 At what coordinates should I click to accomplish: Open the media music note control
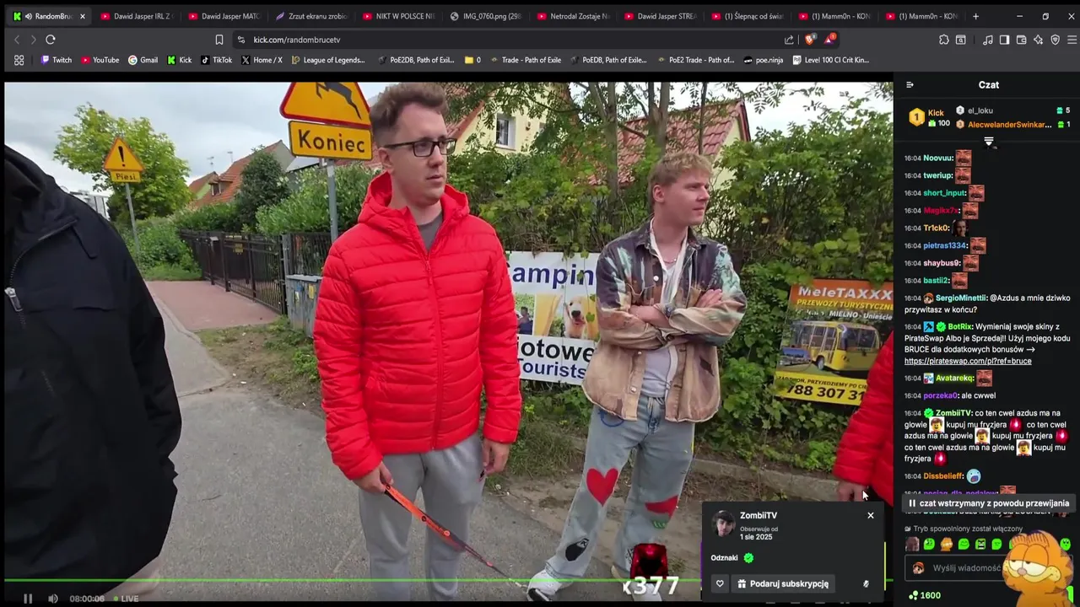(987, 40)
